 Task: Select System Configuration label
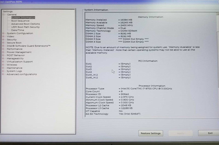(x=20, y=33)
